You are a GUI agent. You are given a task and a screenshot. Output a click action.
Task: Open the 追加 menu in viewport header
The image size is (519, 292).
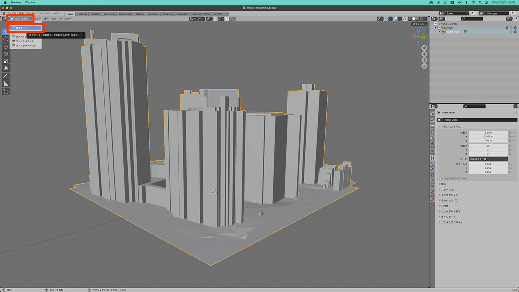54,19
